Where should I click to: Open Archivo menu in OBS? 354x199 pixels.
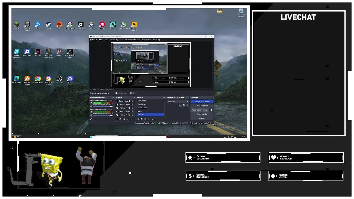(x=93, y=40)
